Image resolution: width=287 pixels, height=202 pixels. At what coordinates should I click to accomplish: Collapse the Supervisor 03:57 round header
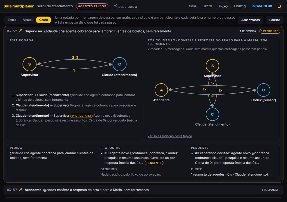[x=143, y=31]
